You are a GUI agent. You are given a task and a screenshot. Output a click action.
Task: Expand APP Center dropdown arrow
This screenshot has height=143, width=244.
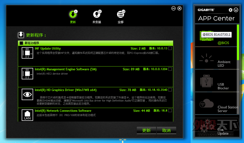(x=236, y=10)
